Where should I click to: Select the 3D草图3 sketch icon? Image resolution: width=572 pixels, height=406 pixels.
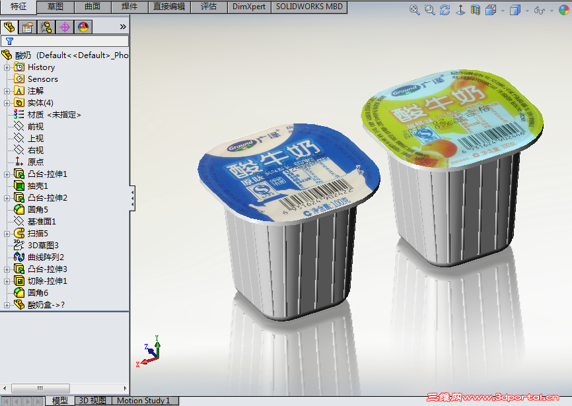tap(19, 245)
